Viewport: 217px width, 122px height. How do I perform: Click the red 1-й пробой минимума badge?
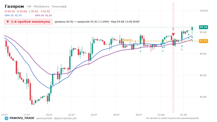28,22
